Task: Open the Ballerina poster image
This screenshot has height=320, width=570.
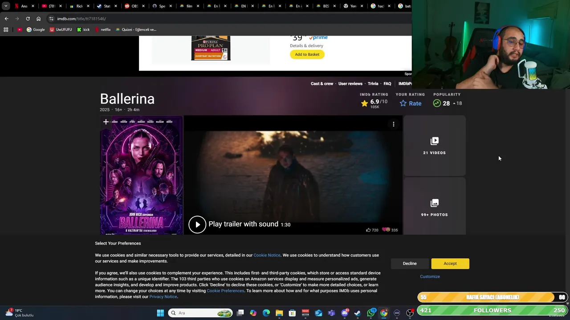Action: pyautogui.click(x=142, y=176)
